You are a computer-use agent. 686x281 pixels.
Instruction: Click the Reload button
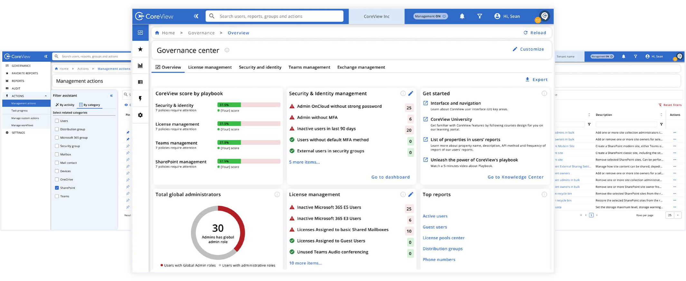pos(535,33)
